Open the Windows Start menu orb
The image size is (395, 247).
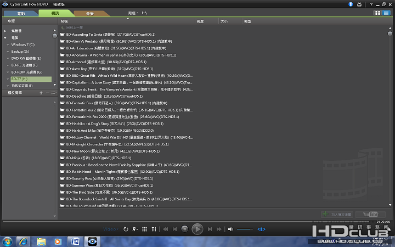click(x=7, y=242)
